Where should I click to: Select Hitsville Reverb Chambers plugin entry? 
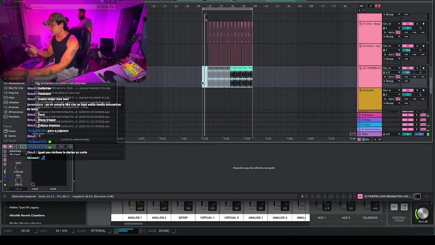click(x=27, y=215)
